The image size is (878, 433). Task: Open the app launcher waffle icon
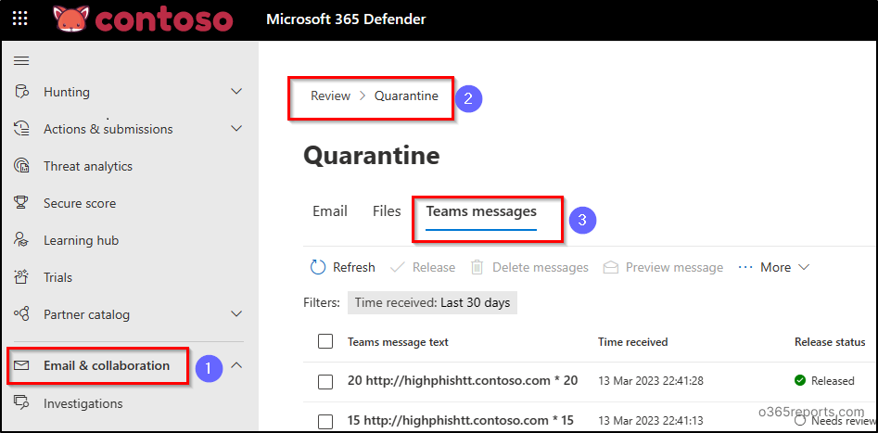tap(20, 19)
